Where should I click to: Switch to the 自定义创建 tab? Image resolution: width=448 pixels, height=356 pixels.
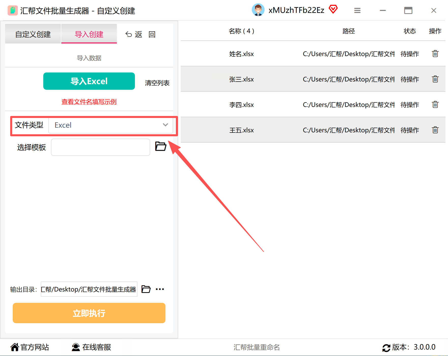pos(33,34)
